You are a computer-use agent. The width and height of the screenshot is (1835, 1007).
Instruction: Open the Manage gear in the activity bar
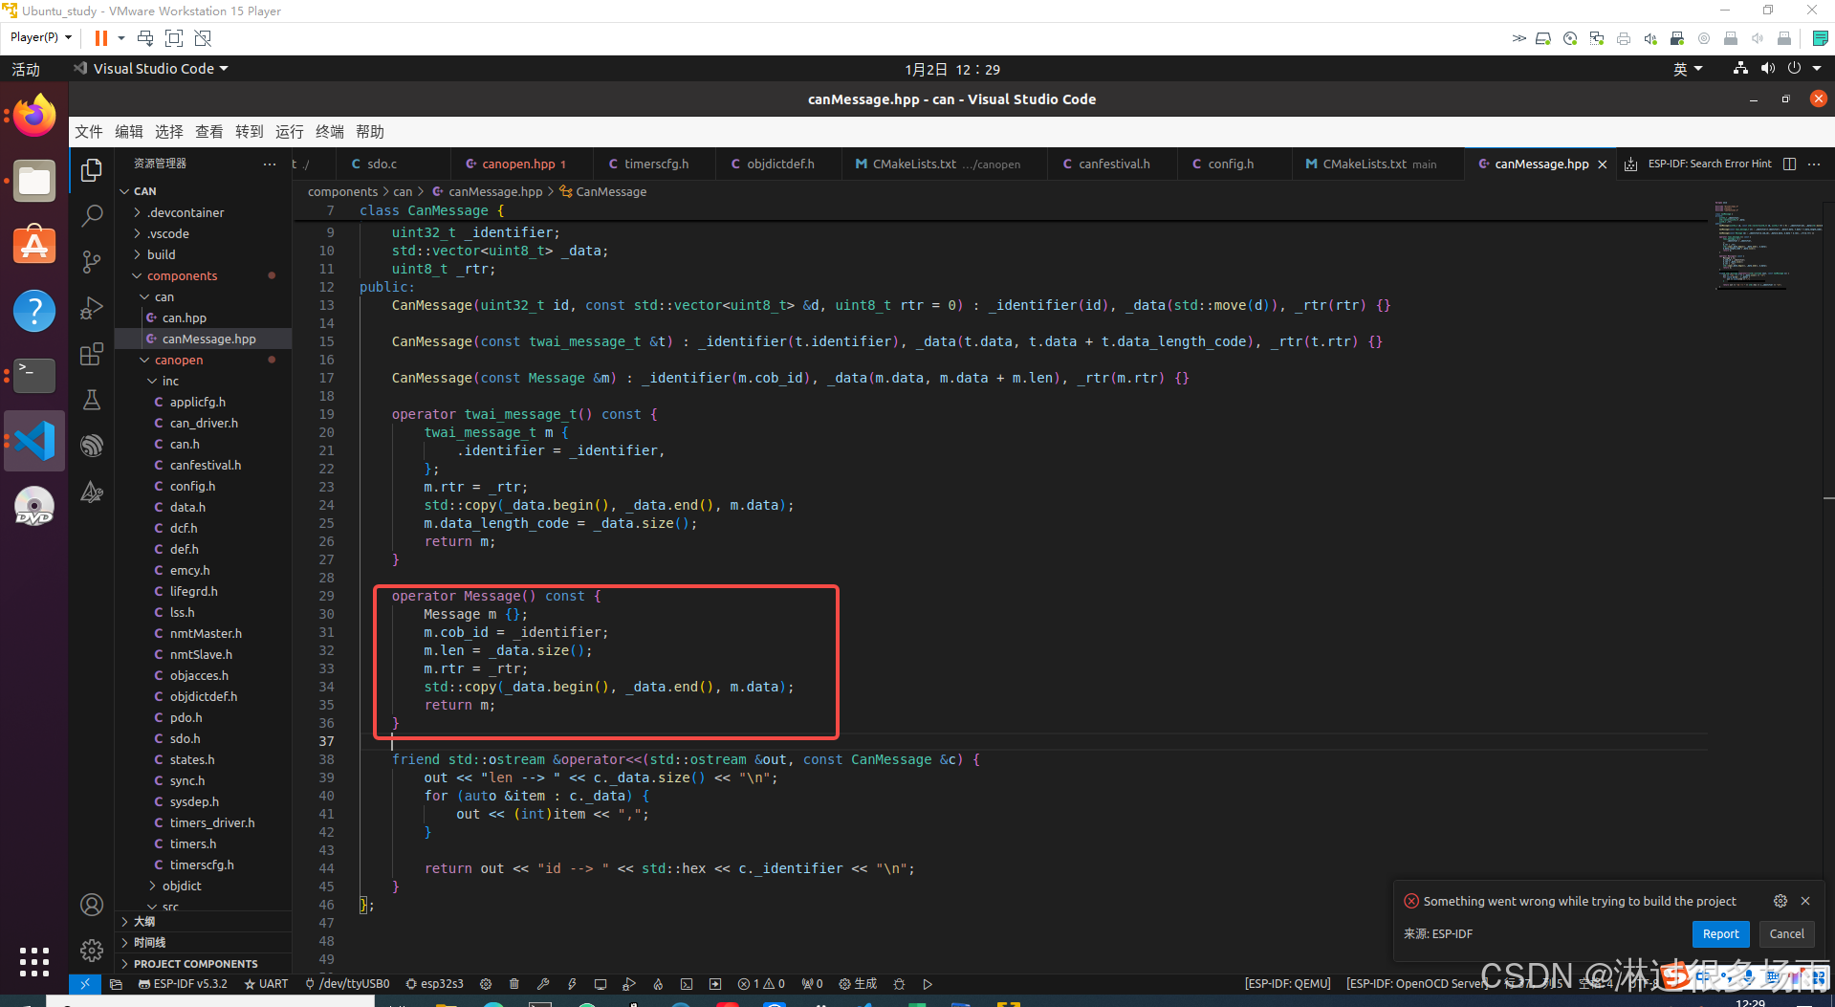[x=92, y=951]
